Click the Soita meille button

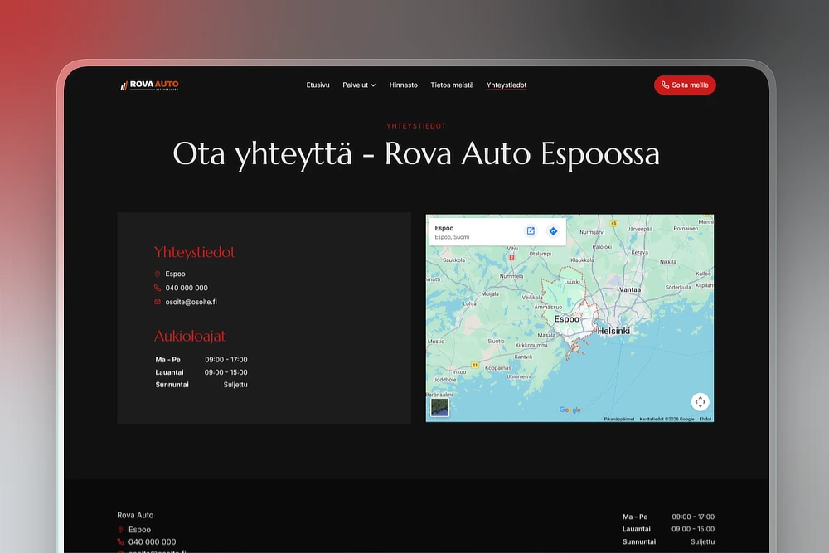[x=685, y=85]
